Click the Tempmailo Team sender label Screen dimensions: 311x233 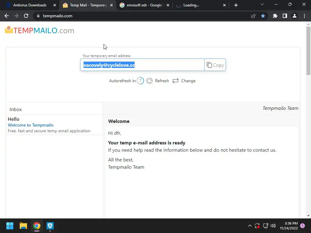[280, 108]
